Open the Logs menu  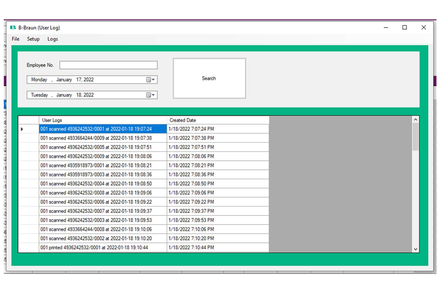click(x=53, y=39)
